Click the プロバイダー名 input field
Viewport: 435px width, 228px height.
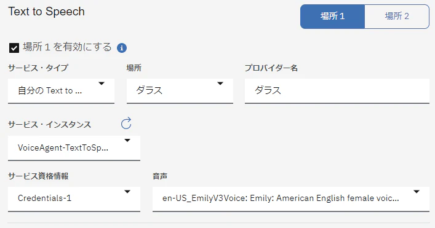tap(337, 91)
